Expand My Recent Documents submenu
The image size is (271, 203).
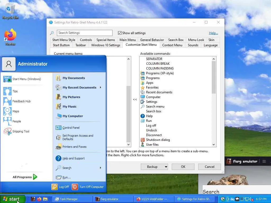pyautogui.click(x=100, y=87)
